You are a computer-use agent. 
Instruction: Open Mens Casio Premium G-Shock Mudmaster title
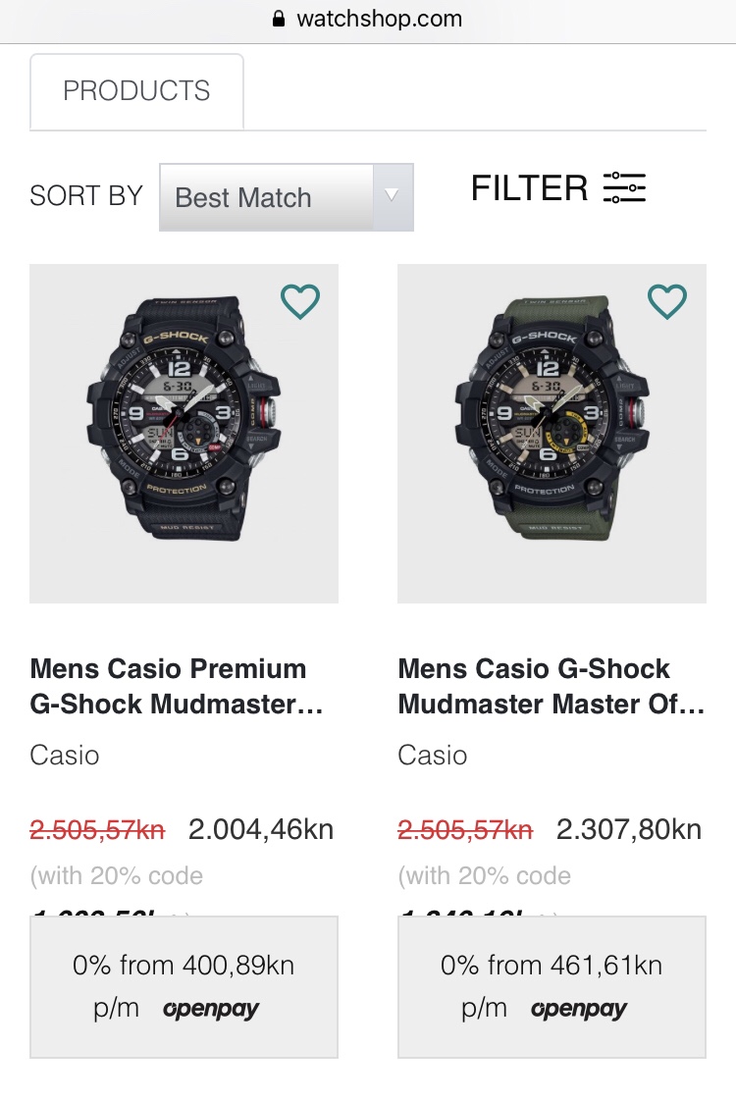(x=177, y=686)
